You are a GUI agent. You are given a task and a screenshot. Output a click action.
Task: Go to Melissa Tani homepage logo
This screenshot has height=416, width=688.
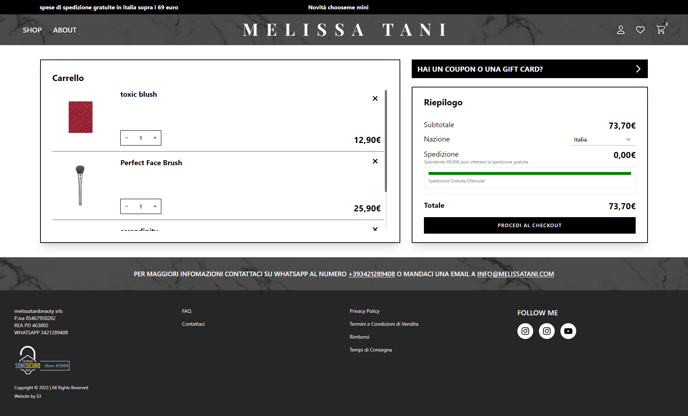pos(344,30)
